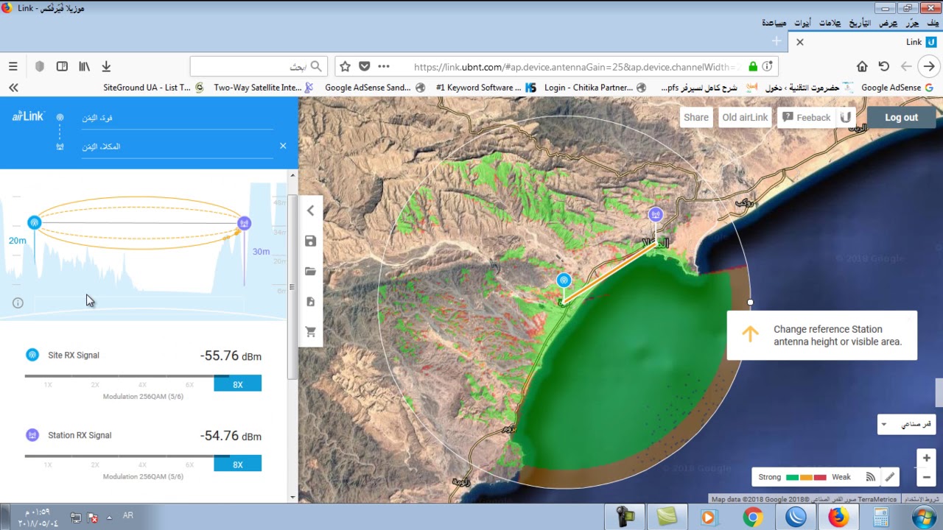The image size is (943, 530).
Task: Open a new tab with plus
Action: 776,42
